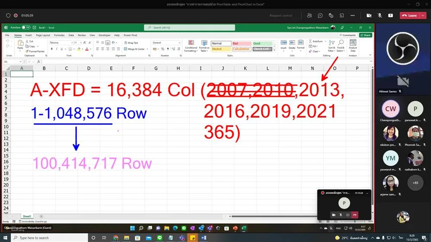Click the green Share button
The height and width of the screenshot is (242, 431).
[365, 35]
